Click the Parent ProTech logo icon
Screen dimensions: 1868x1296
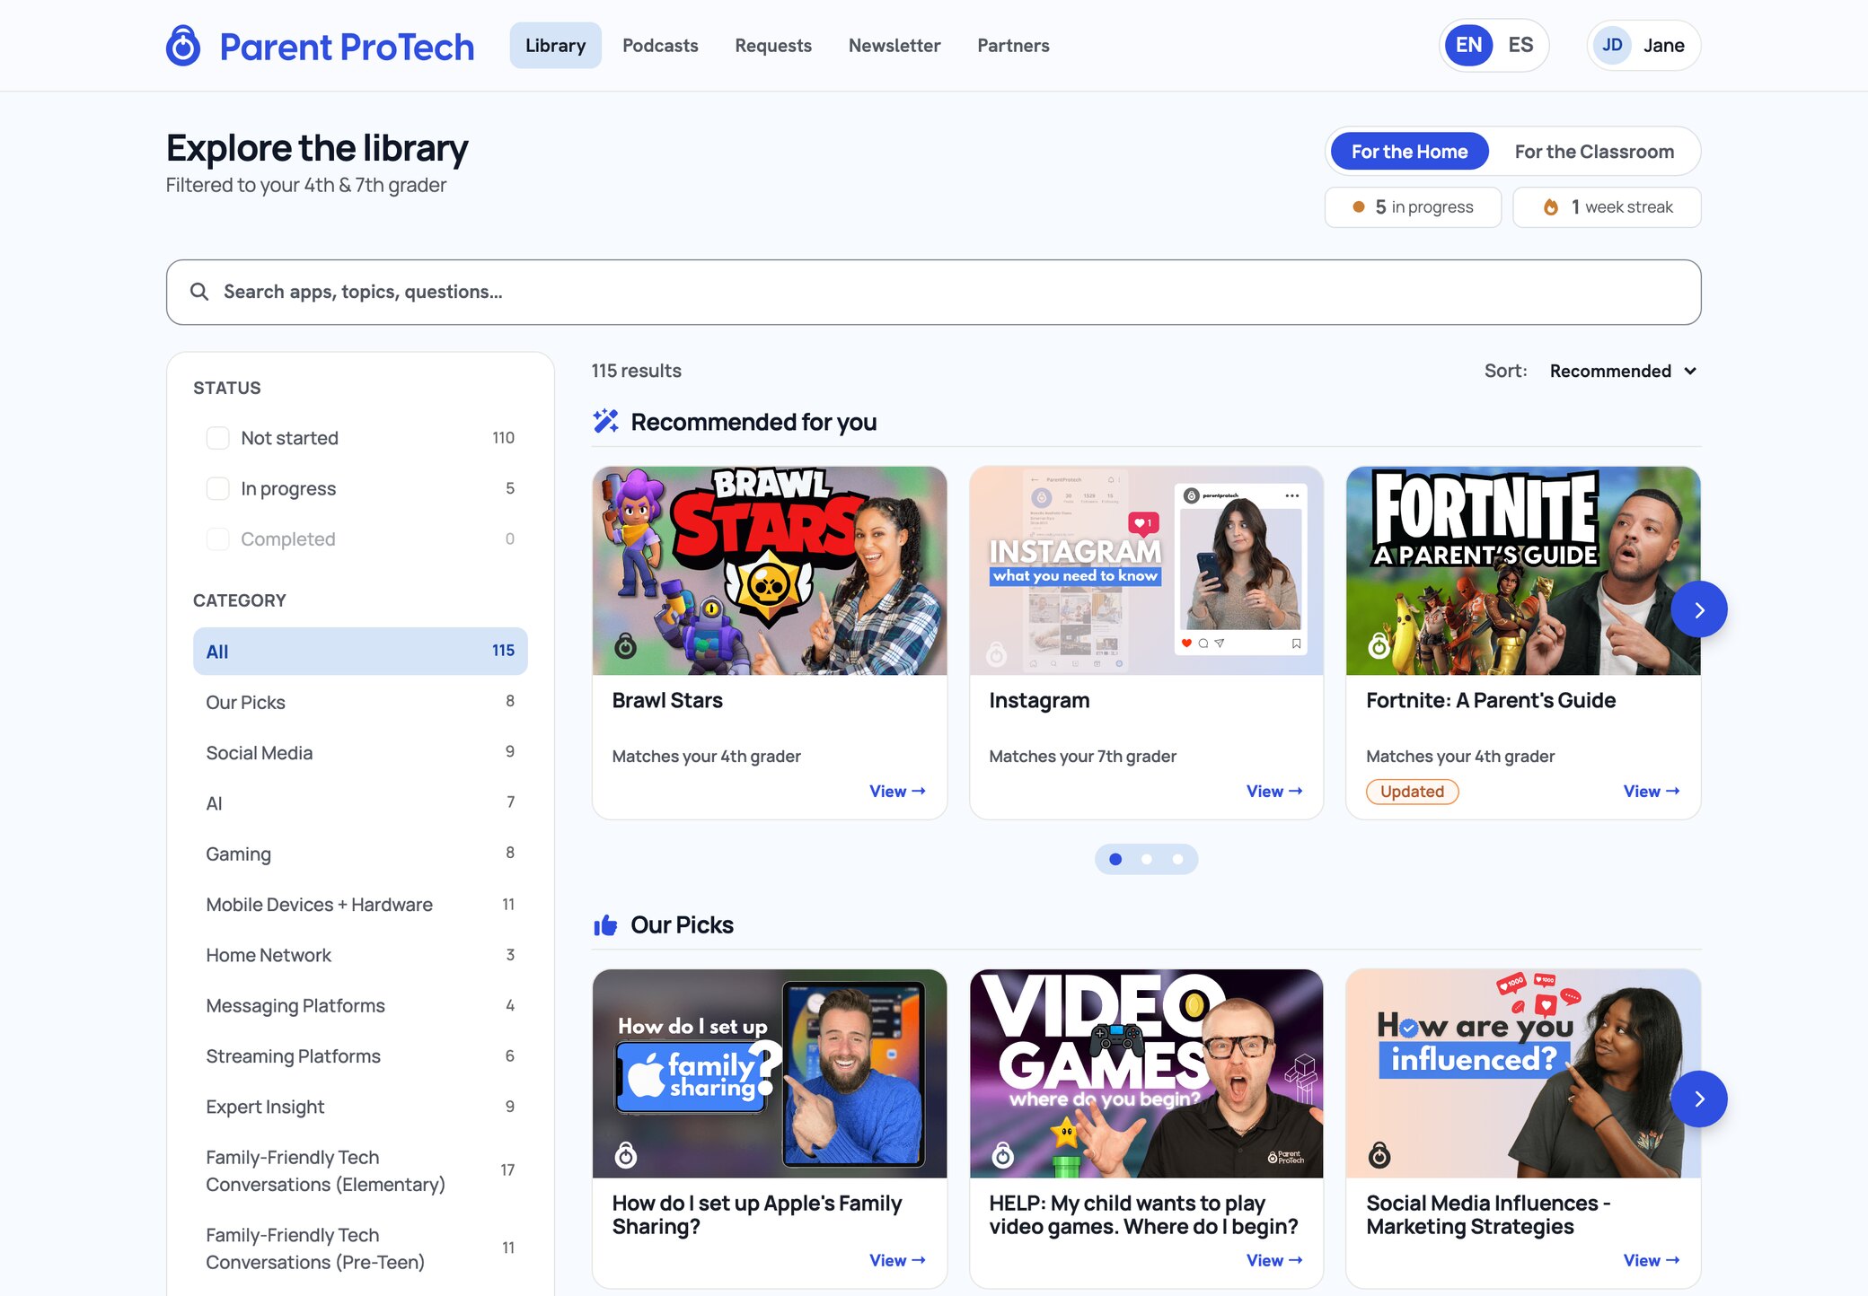pyautogui.click(x=183, y=46)
